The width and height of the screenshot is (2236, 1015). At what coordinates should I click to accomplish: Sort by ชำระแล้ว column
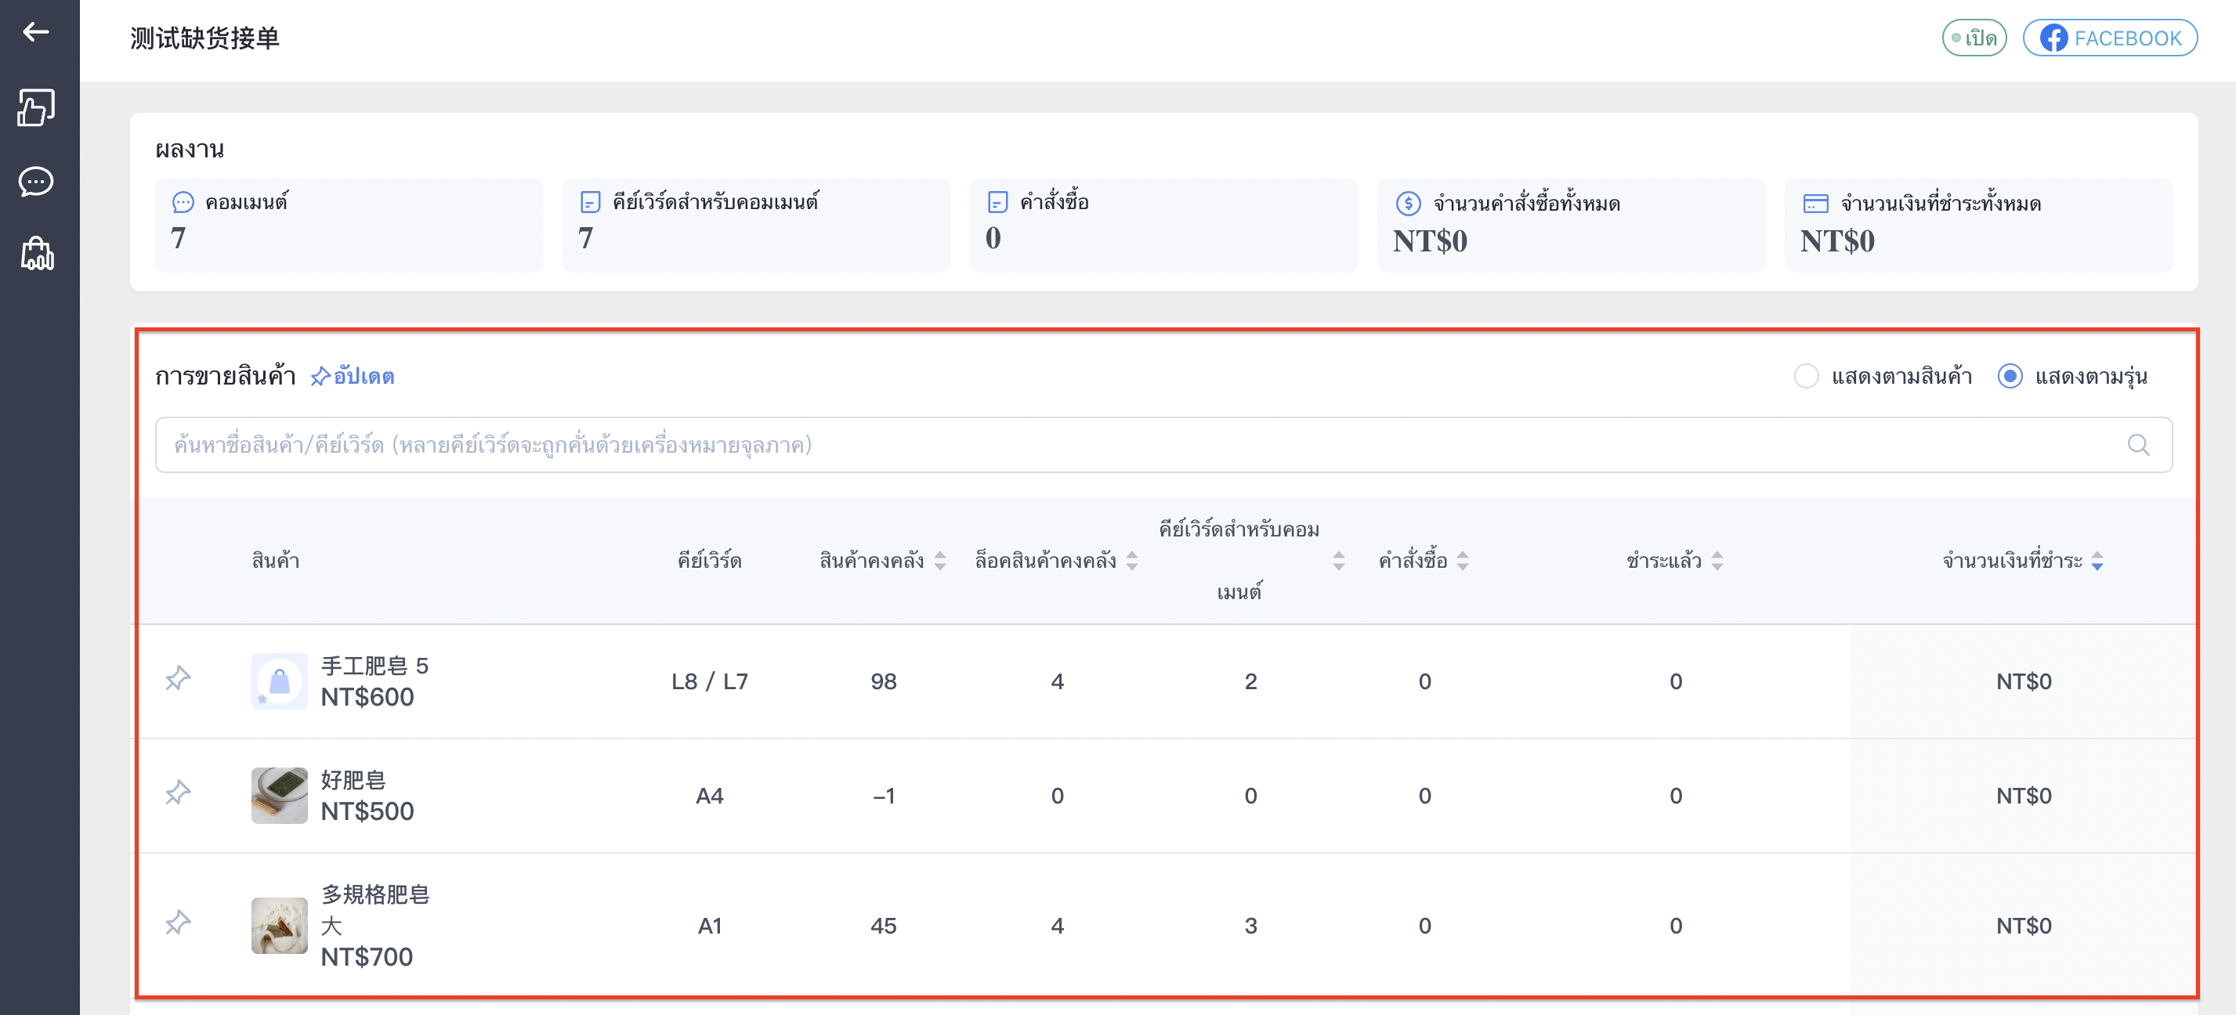tap(1717, 562)
